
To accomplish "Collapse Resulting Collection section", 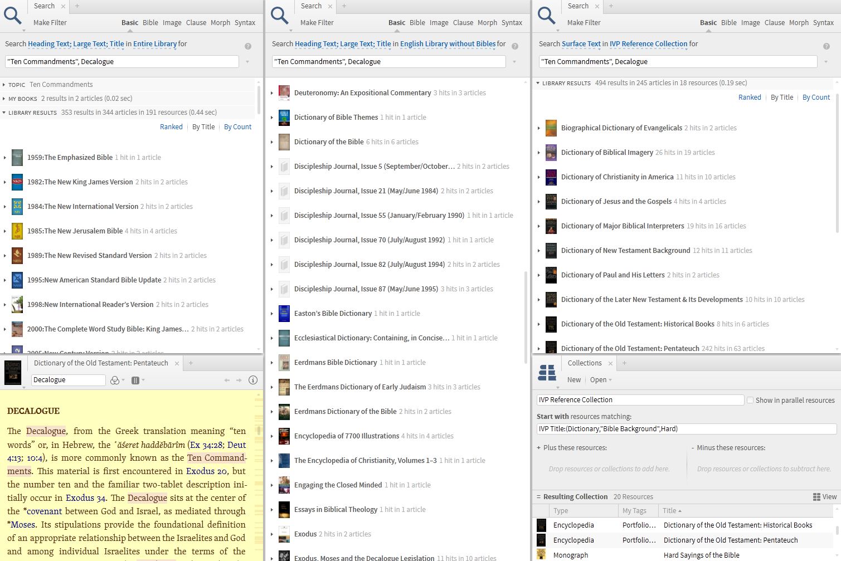I will point(538,497).
